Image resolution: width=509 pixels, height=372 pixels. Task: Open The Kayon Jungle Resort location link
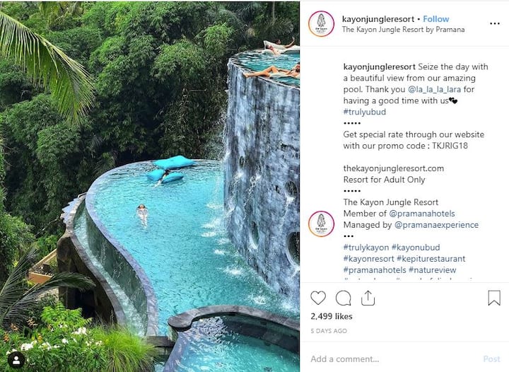coord(403,30)
